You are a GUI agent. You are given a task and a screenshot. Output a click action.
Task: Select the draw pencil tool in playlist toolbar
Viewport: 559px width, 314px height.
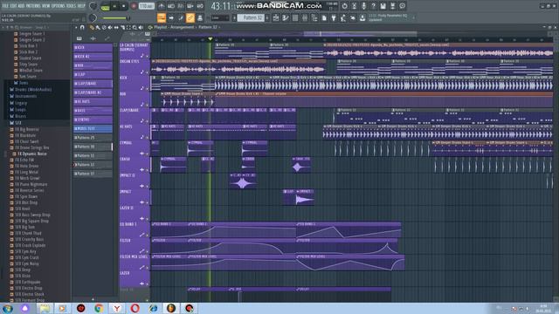(x=92, y=27)
